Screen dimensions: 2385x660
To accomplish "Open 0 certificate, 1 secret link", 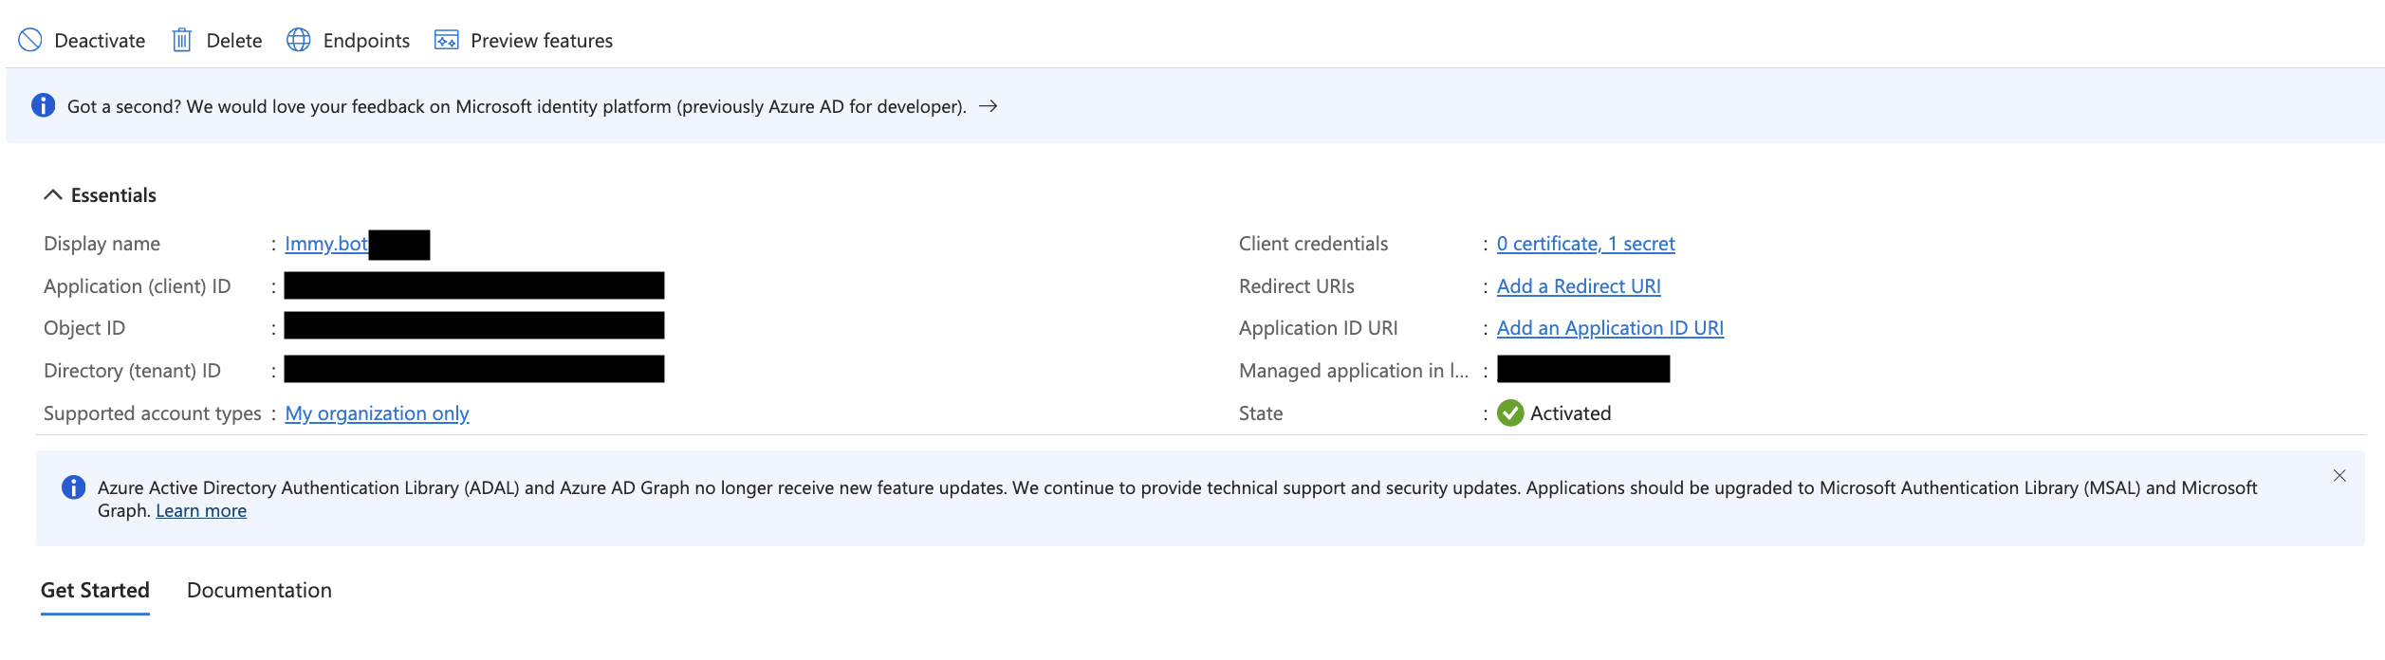I will [1585, 244].
